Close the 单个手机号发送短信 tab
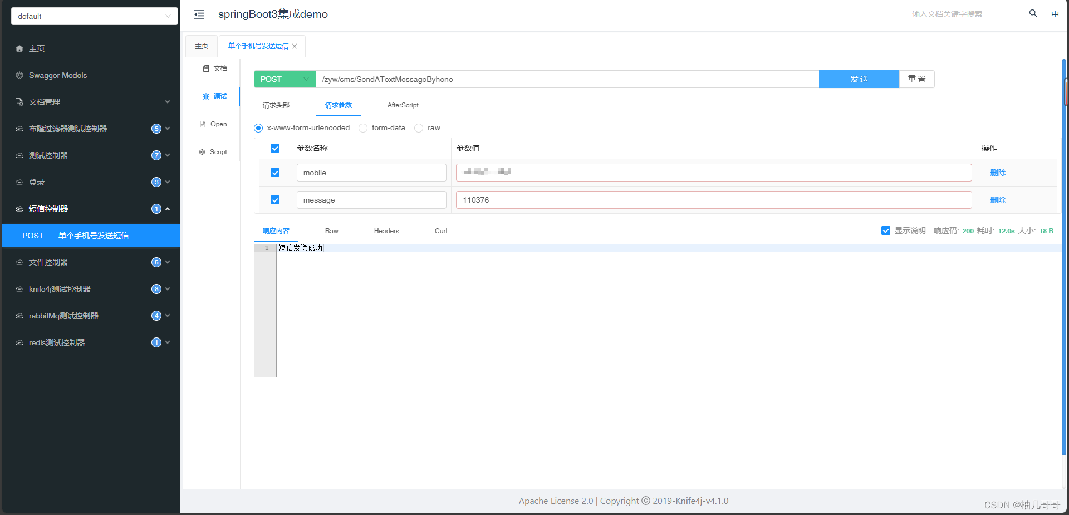Viewport: 1069px width, 515px height. [x=295, y=46]
